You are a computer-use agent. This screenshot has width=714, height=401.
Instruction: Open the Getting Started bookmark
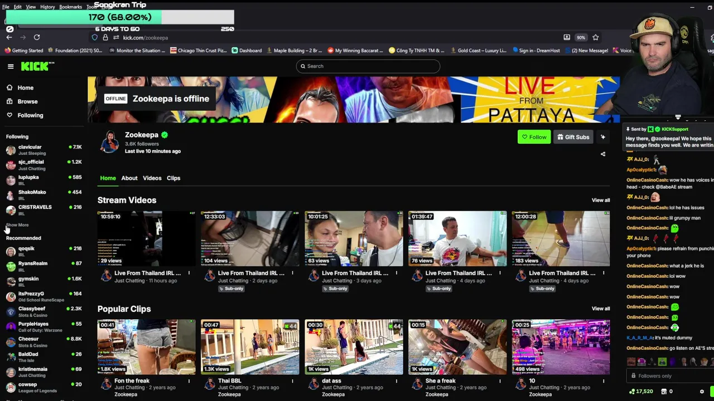coord(24,51)
